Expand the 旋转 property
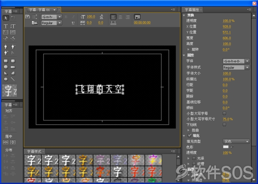Screen dimensions: 258x184 pos(189,49)
